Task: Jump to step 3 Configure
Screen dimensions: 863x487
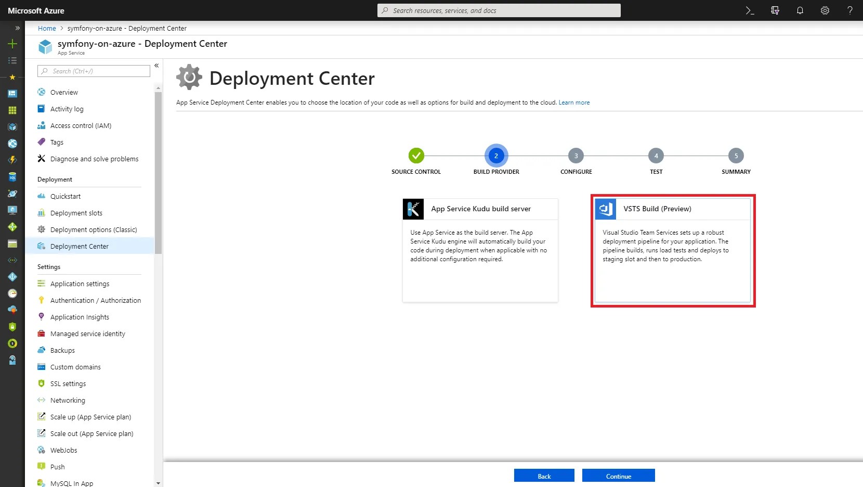Action: coord(576,156)
